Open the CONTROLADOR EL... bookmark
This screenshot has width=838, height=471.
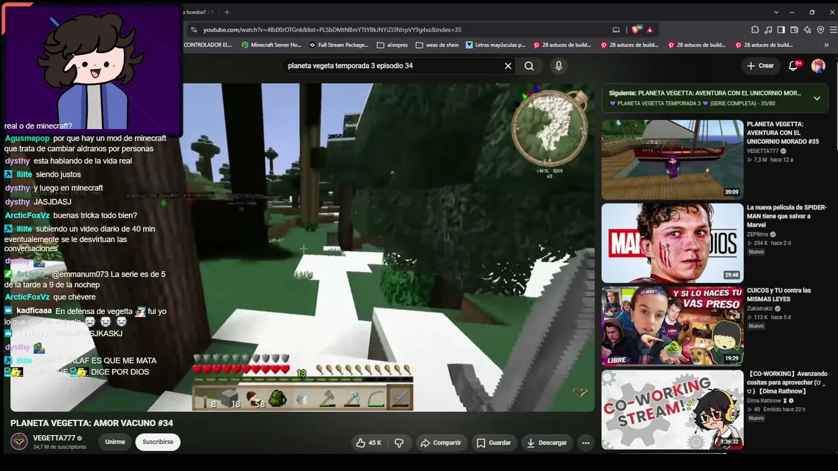208,45
